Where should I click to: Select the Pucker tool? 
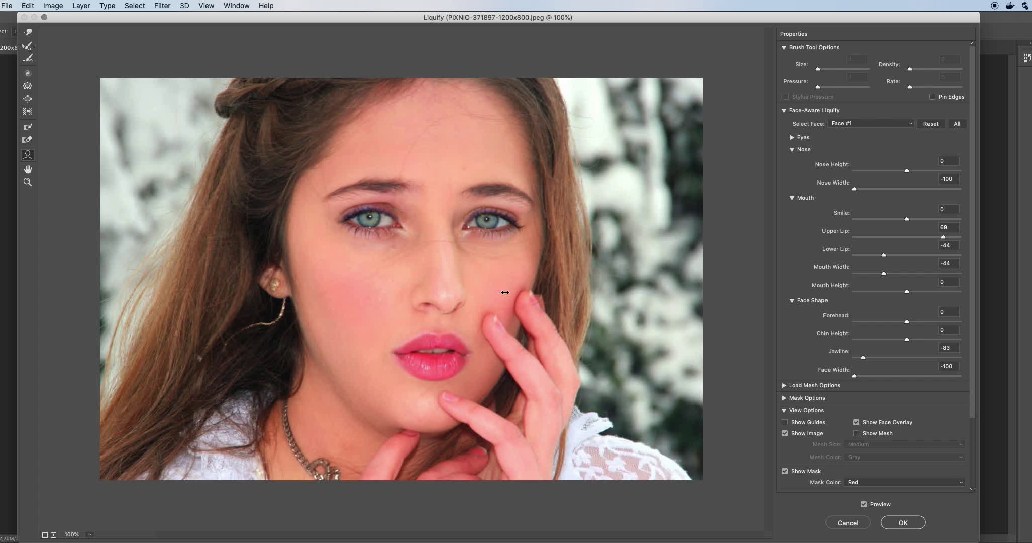pyautogui.click(x=28, y=85)
